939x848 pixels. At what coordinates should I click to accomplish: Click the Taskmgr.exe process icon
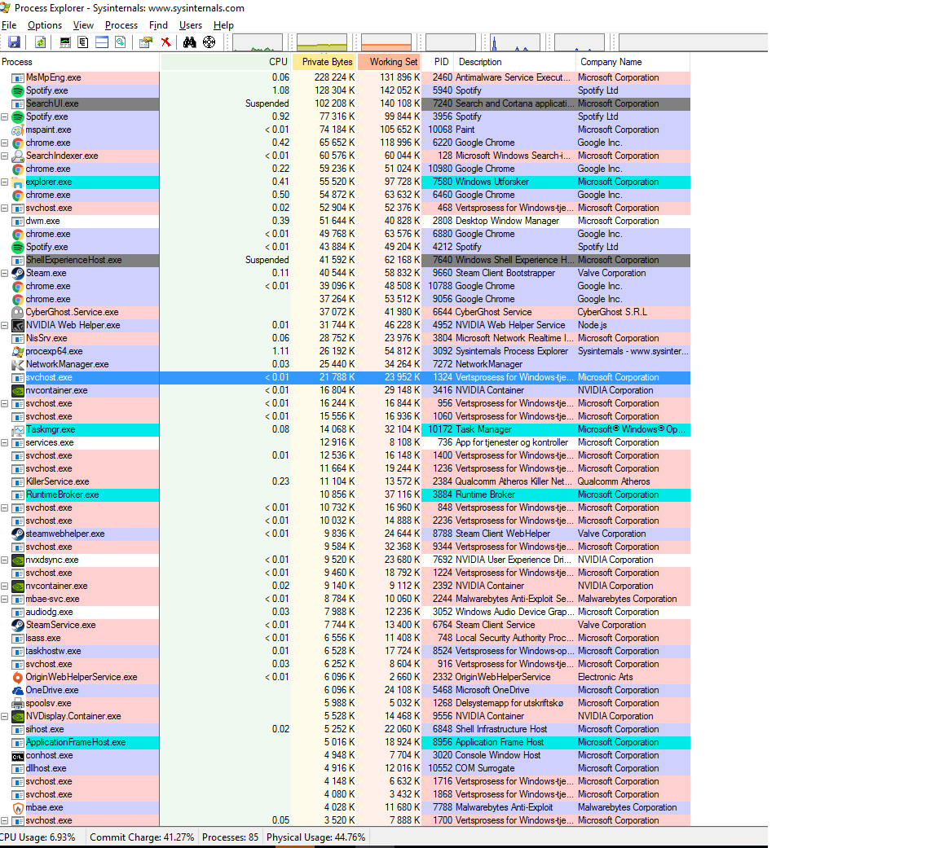click(18, 429)
